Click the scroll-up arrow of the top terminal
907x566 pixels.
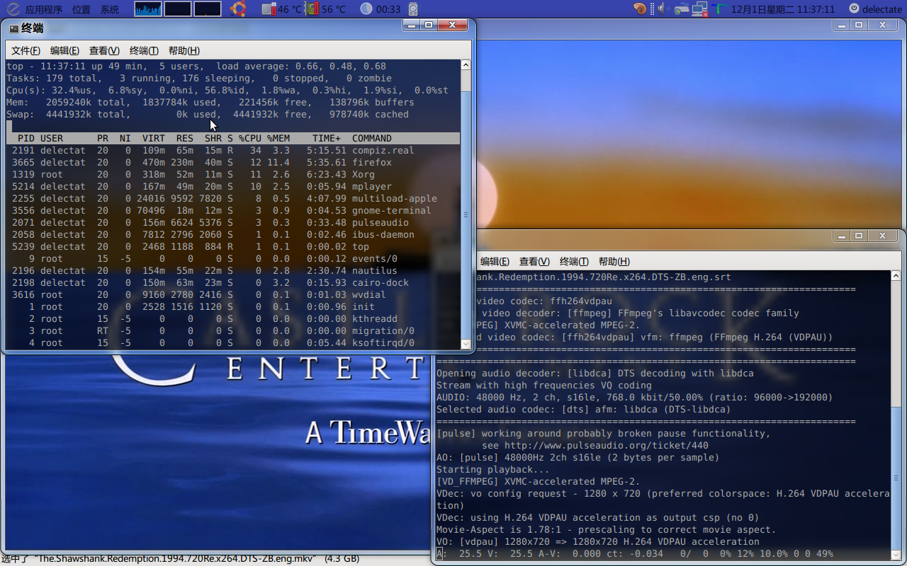466,64
